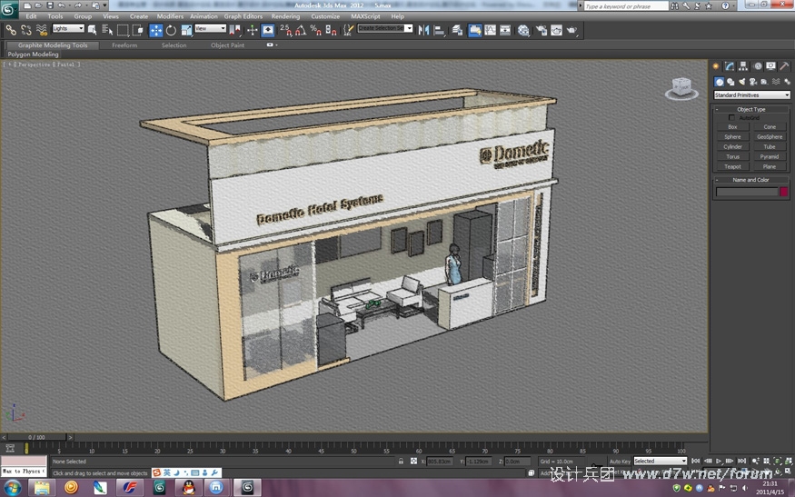This screenshot has width=795, height=497.
Task: Click the Rectangular Selection Region tool
Action: 123,30
